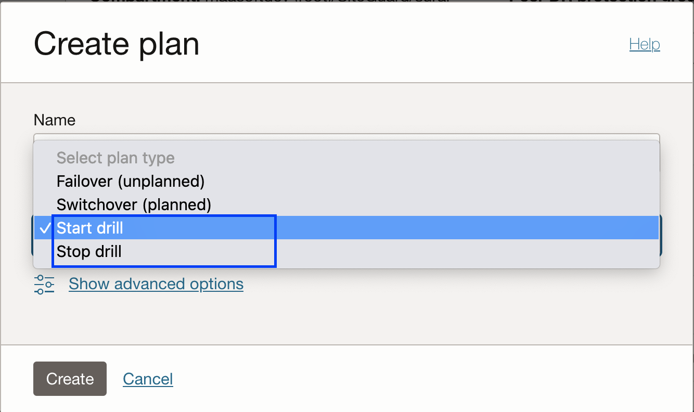Click the Name field label

55,120
